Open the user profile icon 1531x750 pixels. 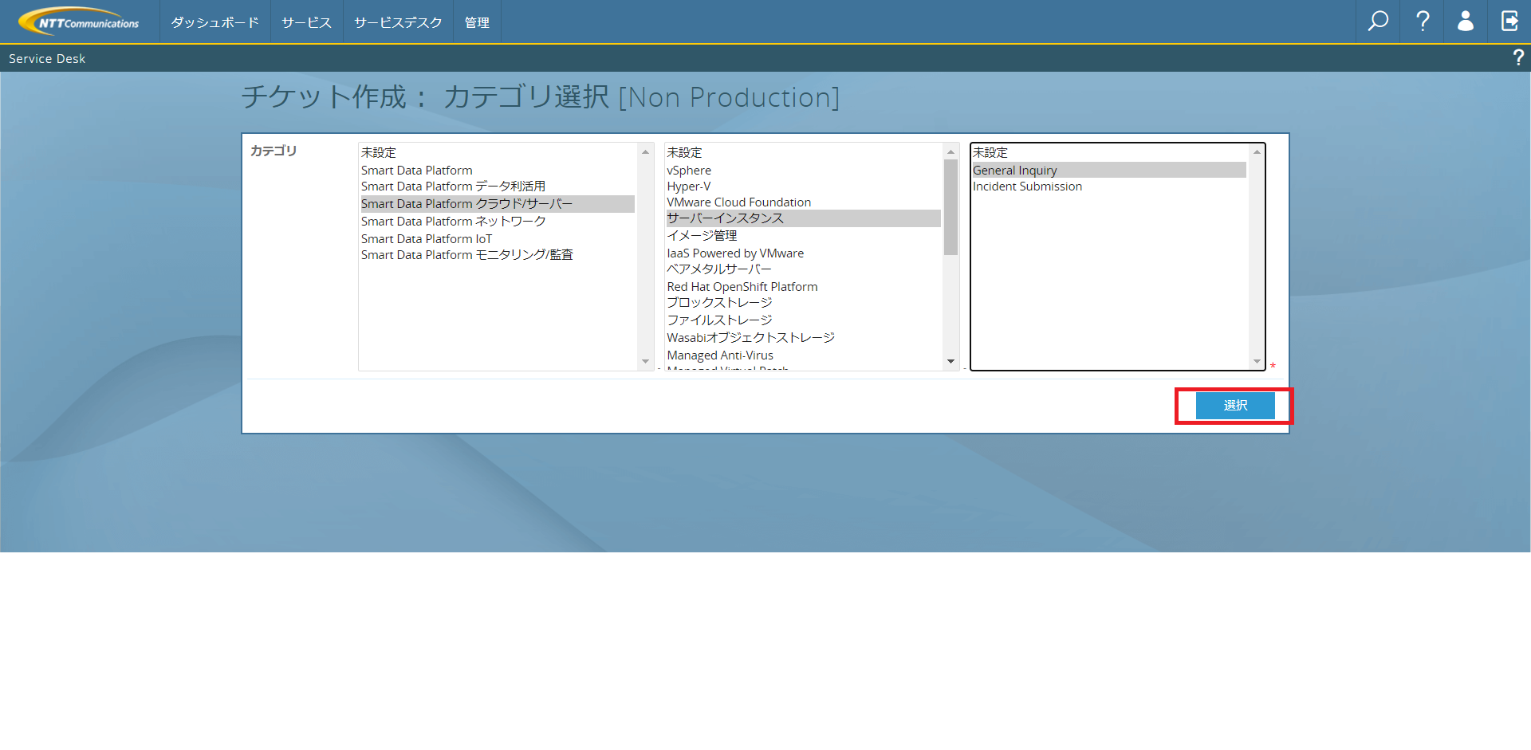tap(1466, 22)
